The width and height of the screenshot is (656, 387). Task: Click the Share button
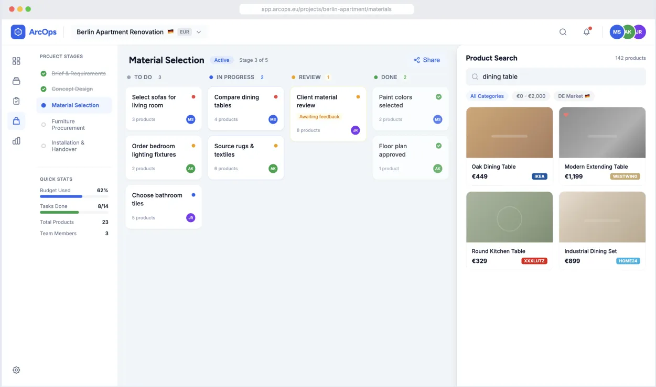click(426, 60)
